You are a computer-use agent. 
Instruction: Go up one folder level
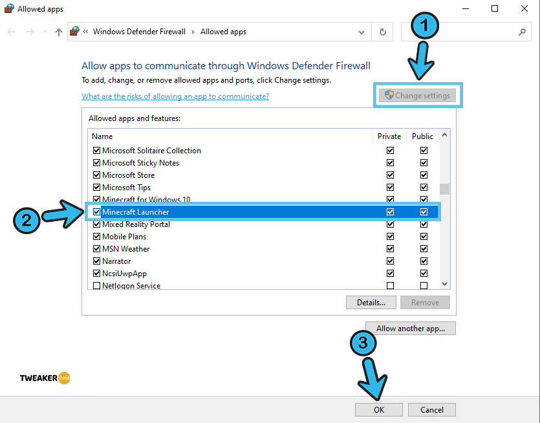59,32
